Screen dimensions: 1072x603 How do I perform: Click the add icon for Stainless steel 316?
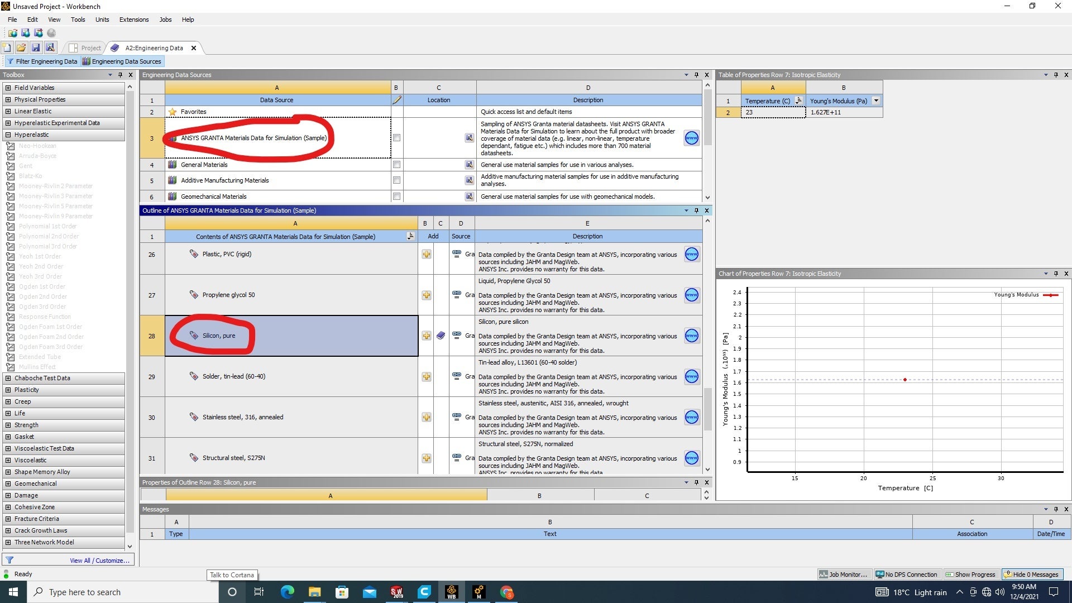426,417
